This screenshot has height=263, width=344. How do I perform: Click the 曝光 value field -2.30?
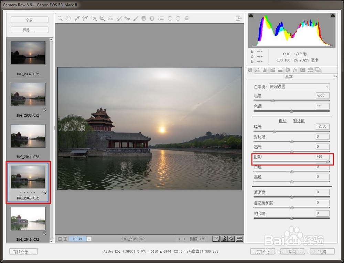(323, 127)
